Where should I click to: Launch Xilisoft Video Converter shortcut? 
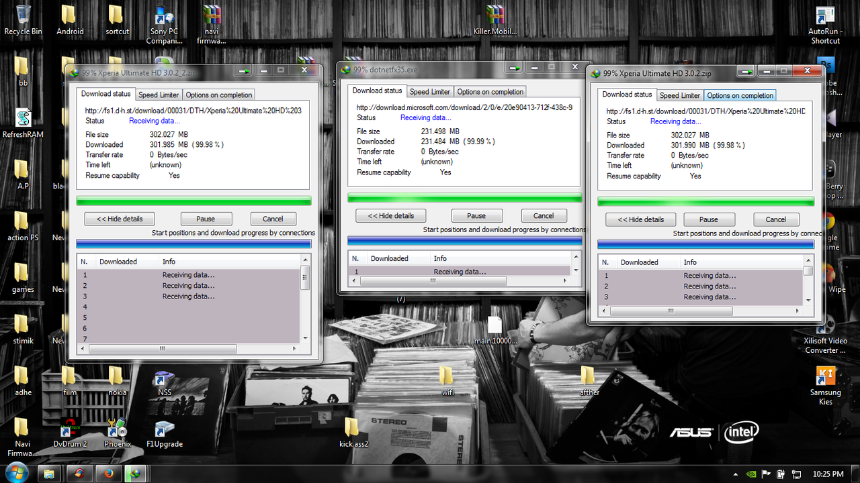click(x=825, y=334)
